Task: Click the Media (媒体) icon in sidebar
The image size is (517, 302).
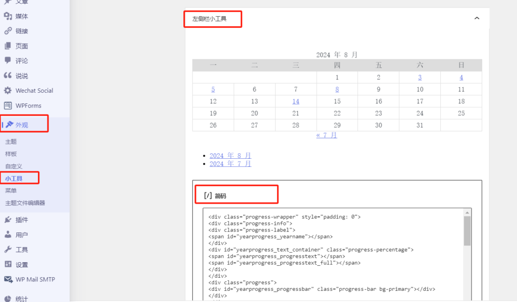Action: tap(8, 16)
